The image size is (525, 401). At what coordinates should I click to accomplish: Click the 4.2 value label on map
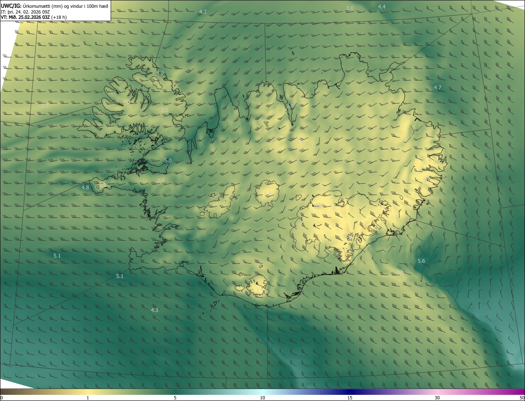(203, 11)
